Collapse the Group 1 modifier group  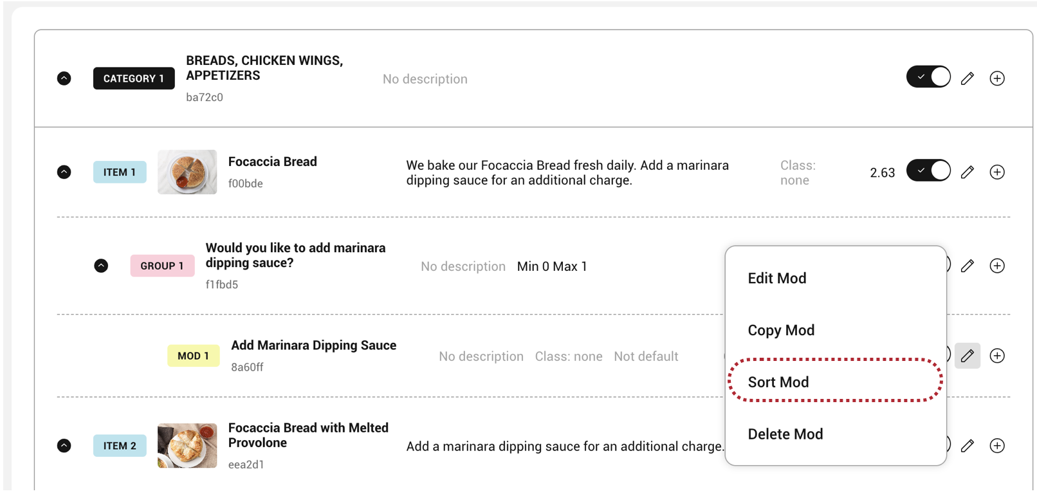pos(101,266)
